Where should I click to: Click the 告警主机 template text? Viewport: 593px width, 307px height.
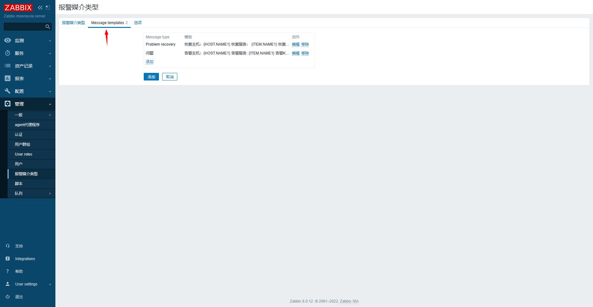237,53
